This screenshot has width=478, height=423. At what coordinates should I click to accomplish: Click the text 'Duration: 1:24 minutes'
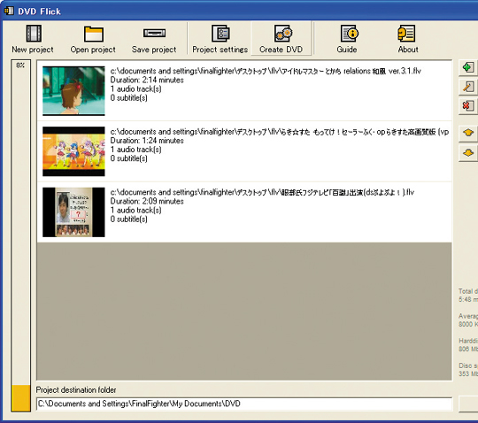click(x=147, y=141)
